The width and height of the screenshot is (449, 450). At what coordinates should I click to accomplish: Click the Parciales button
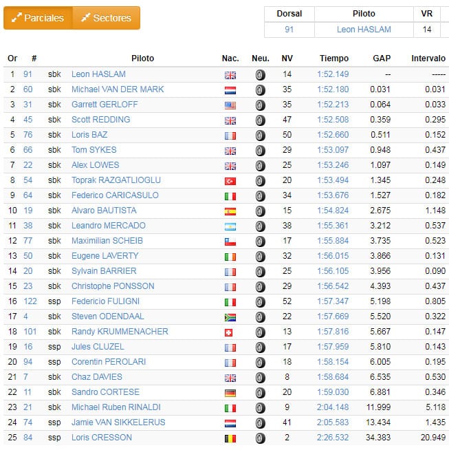pos(38,18)
